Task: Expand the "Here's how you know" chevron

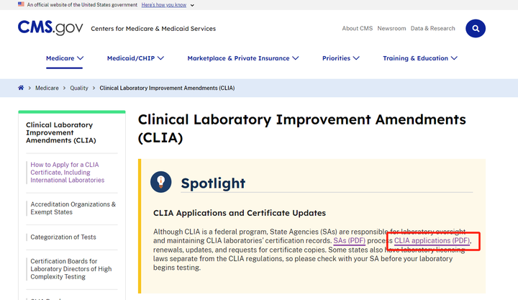Action: pyautogui.click(x=192, y=5)
